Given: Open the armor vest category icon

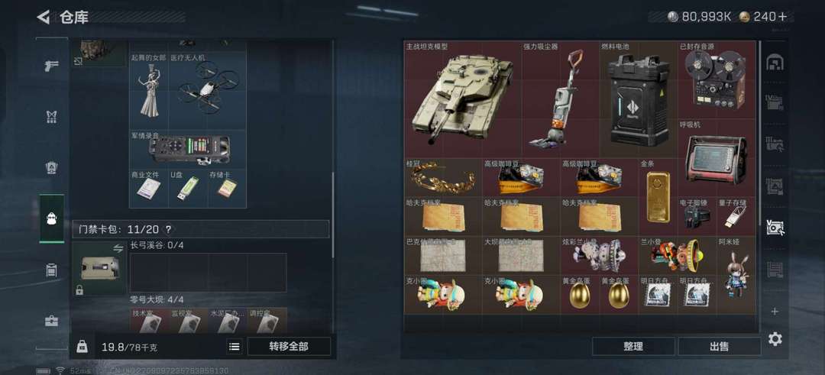Looking at the screenshot, I should [x=52, y=118].
